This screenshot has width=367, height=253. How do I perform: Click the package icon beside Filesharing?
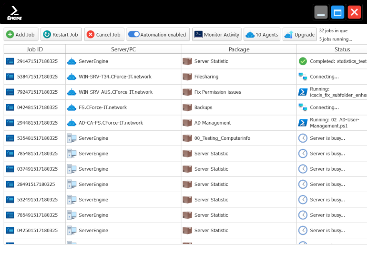187,77
